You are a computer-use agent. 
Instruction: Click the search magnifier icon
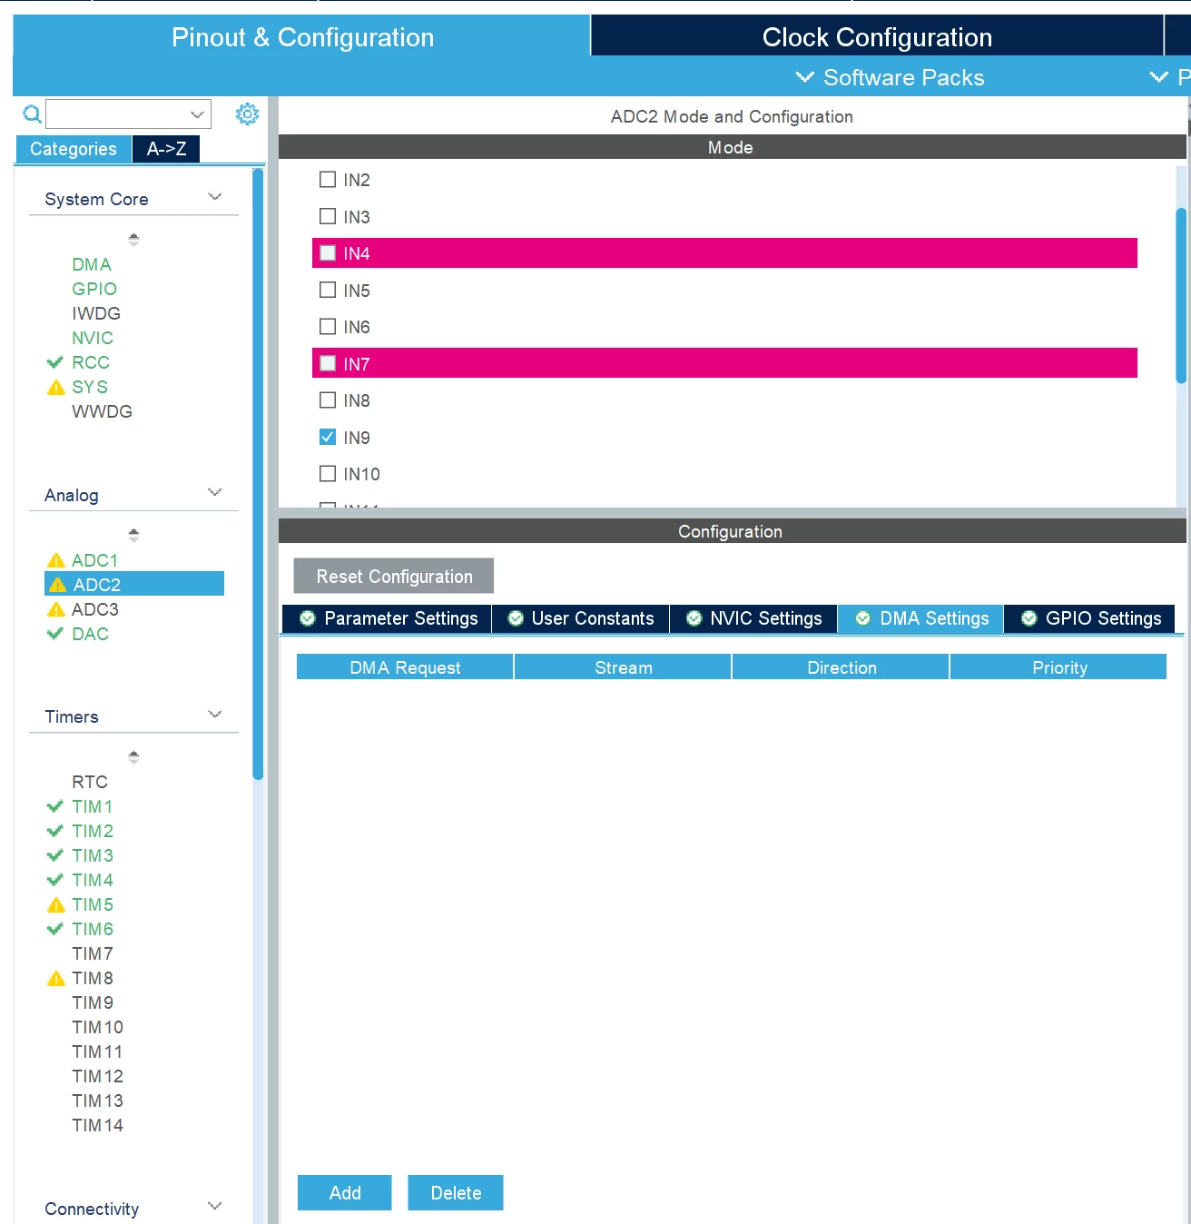(33, 114)
